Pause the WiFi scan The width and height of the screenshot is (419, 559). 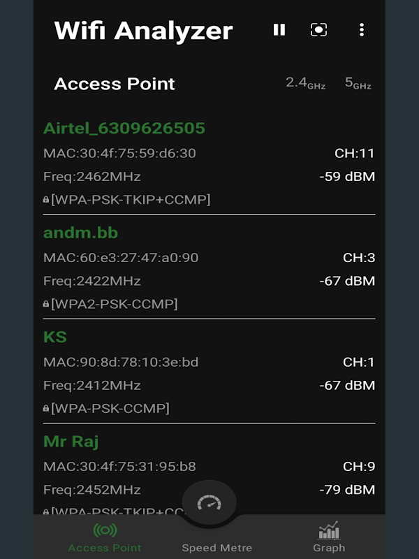[x=279, y=29]
